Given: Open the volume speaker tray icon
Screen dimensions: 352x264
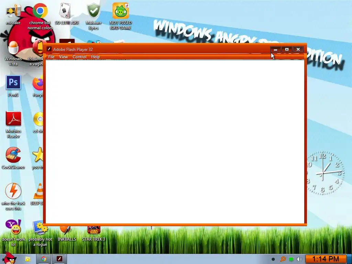Looking at the screenshot, I should [x=299, y=259].
